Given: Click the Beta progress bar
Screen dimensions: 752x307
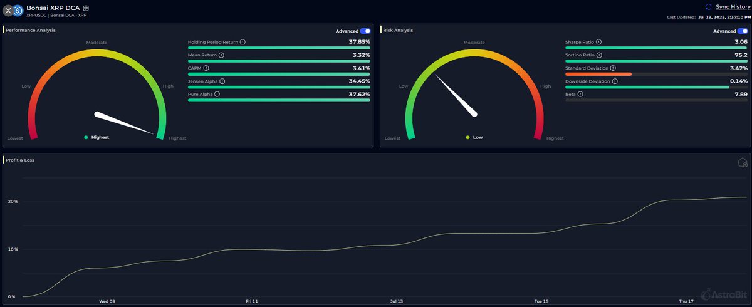Looking at the screenshot, I should pos(656,100).
